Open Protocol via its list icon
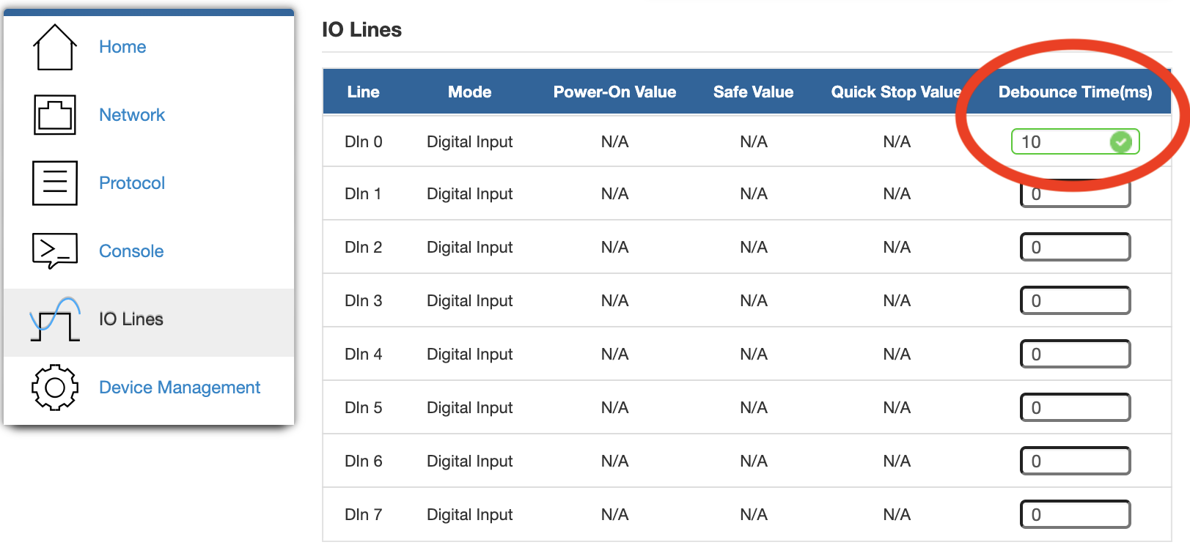Image resolution: width=1190 pixels, height=545 pixels. point(54,183)
